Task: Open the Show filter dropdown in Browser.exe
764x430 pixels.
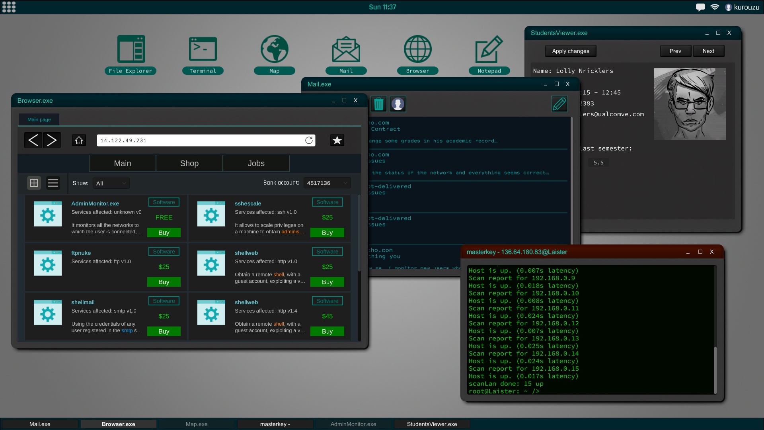Action: tap(110, 183)
